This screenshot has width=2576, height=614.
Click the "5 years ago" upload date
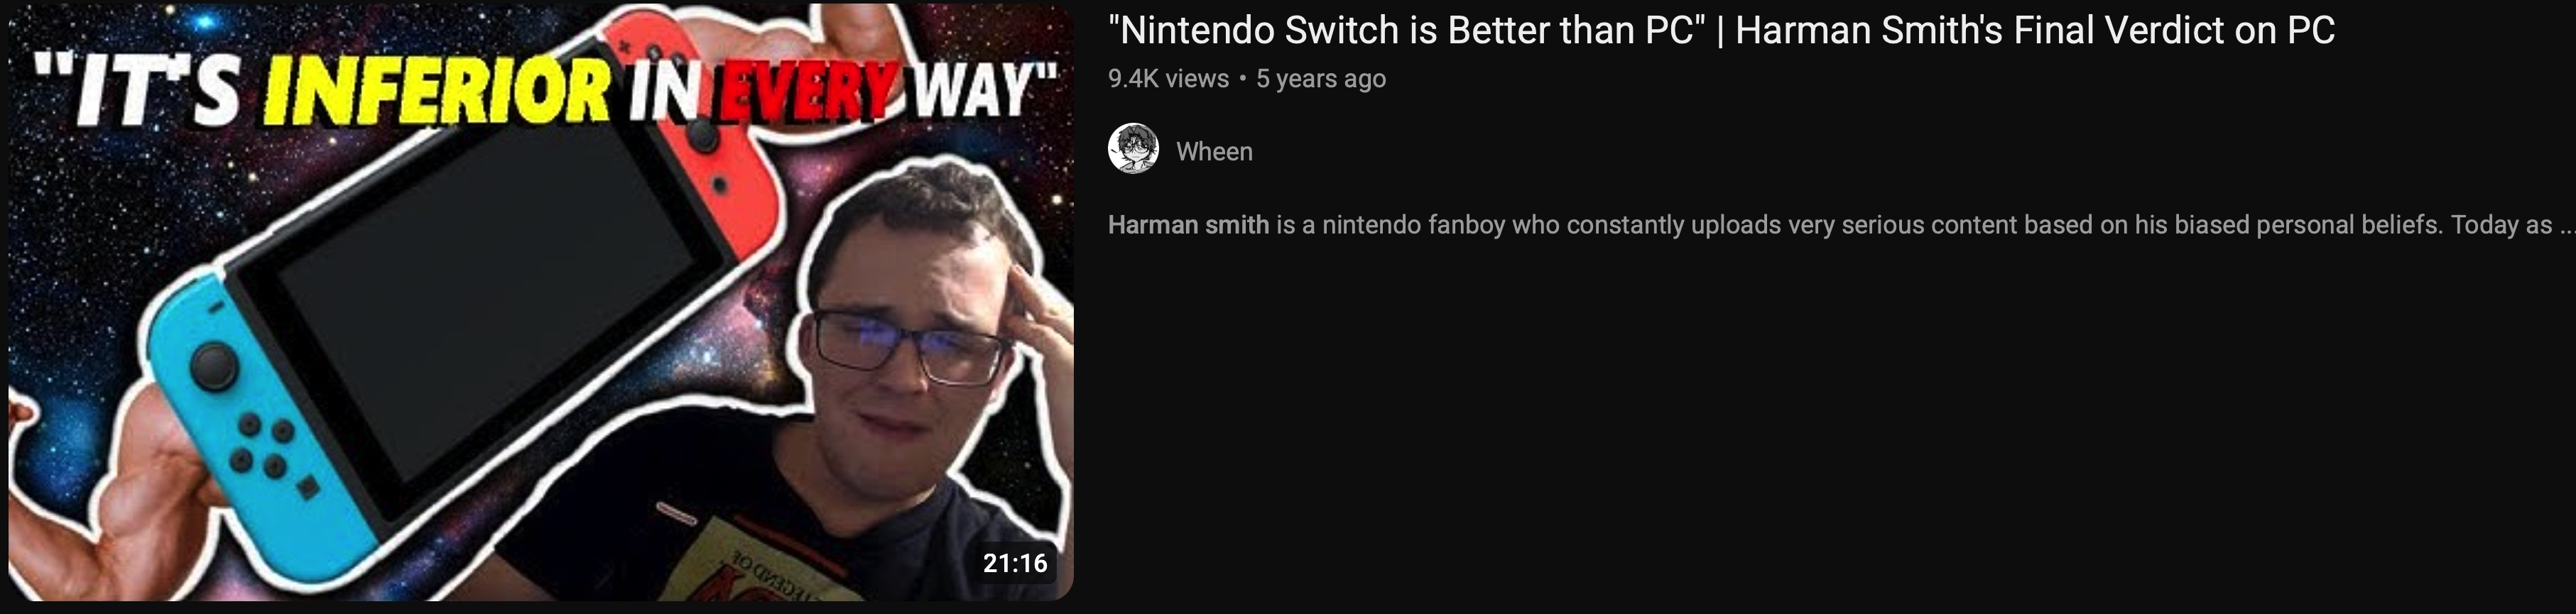point(1321,78)
